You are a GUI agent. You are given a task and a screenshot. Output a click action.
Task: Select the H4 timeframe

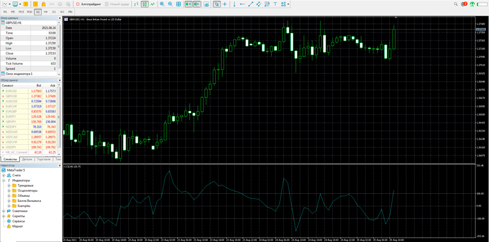(46, 12)
